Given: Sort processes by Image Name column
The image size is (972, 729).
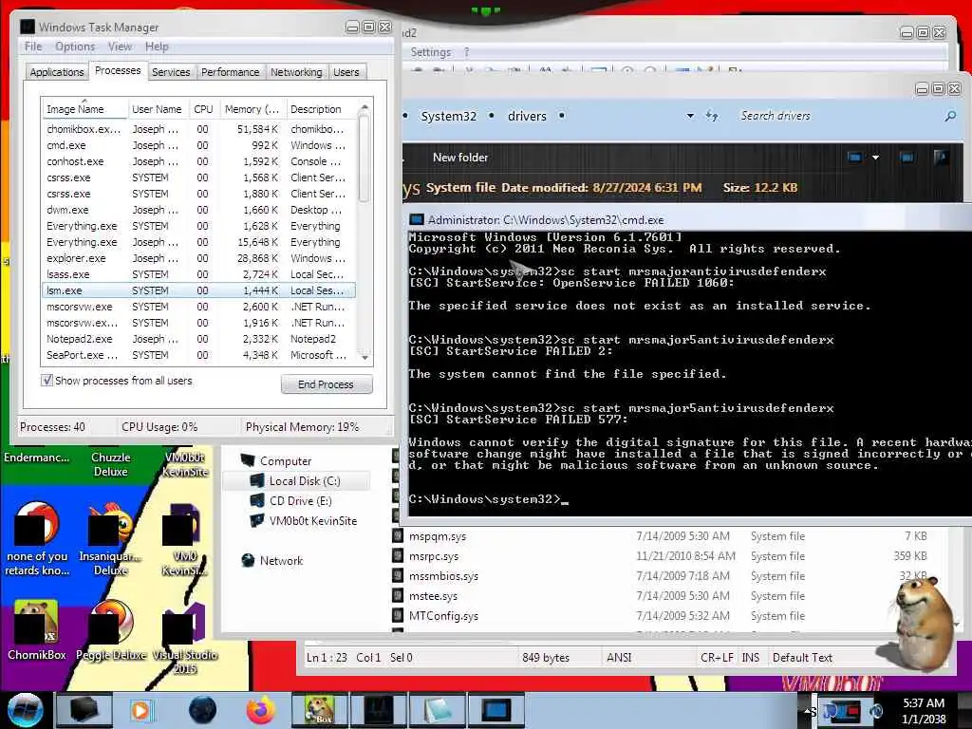Looking at the screenshot, I should 84,109.
